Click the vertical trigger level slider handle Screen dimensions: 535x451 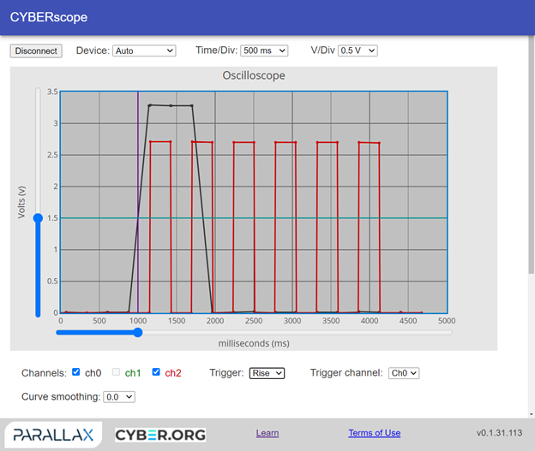[x=39, y=218]
